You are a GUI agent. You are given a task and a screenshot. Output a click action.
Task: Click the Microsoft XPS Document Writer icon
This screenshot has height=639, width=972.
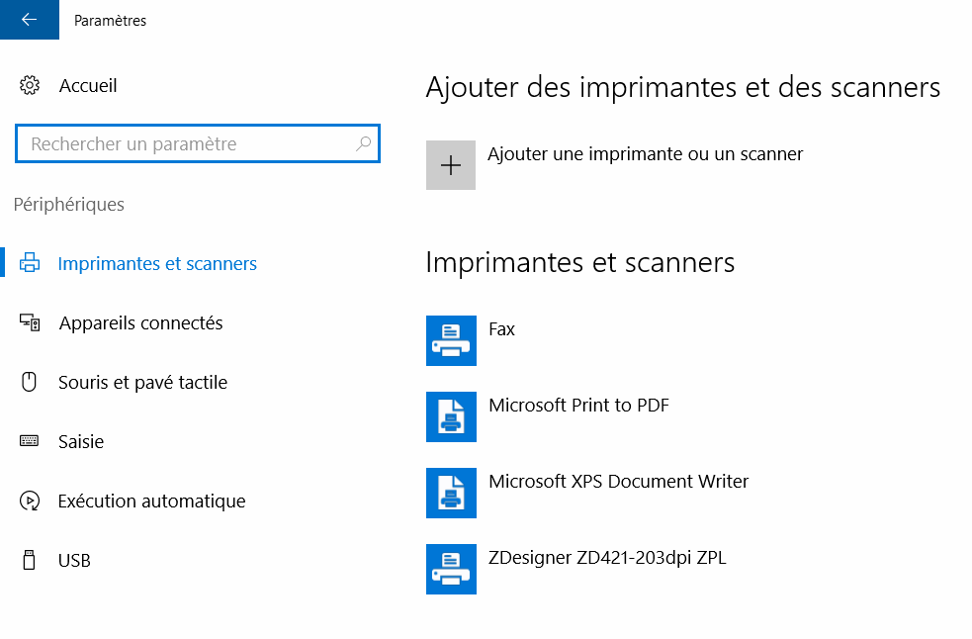click(451, 493)
